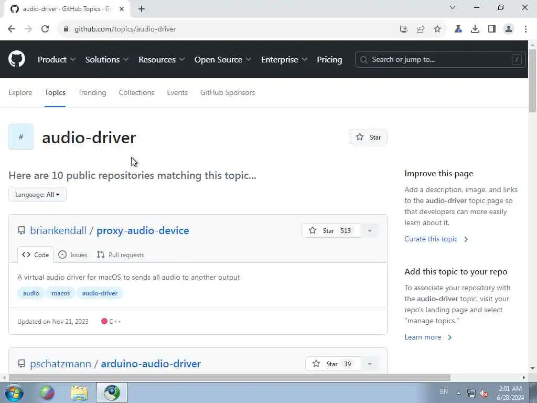Open star list dropdown for arduino-audio-driver
Viewport: 537px width, 403px height.
(370, 364)
